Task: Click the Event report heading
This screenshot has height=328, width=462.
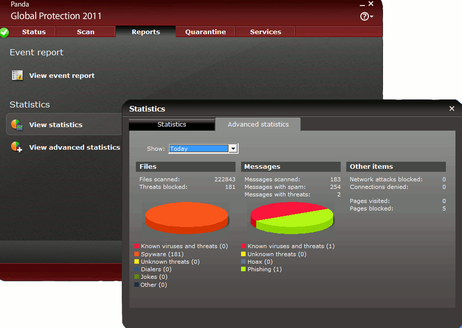Action: click(37, 52)
